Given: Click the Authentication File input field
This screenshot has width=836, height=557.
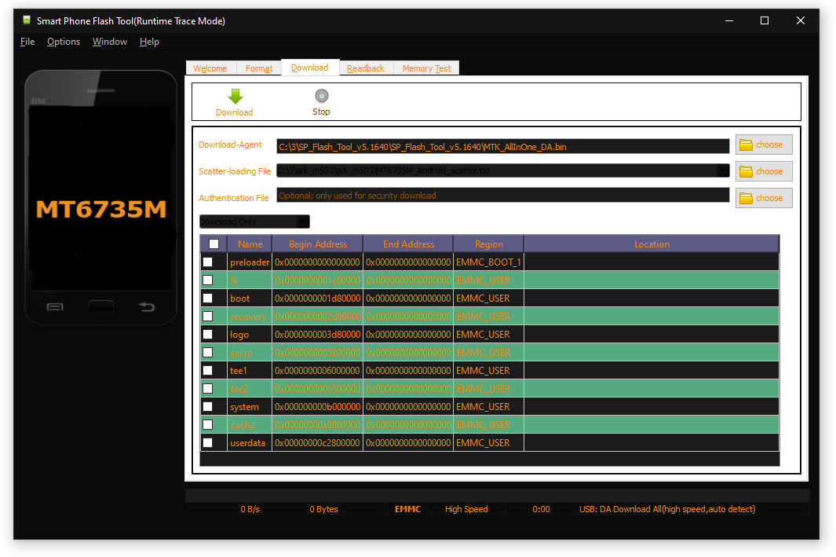Looking at the screenshot, I should coord(502,196).
